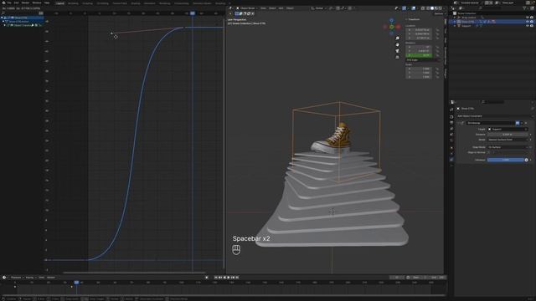Open Global transform orientation dropdown
Image resolution: width=536 pixels, height=301 pixels.
[x=318, y=8]
